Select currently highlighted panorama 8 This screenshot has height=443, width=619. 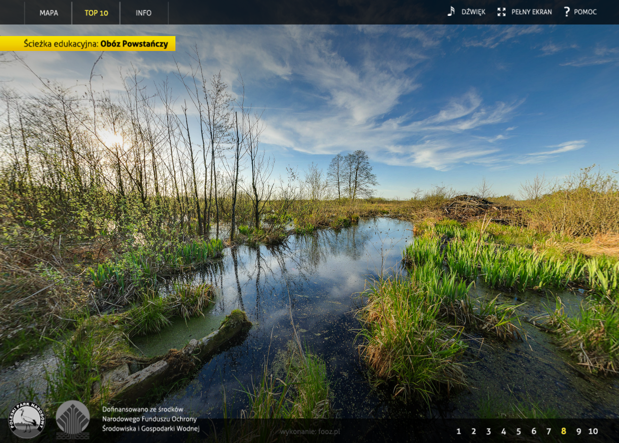[563, 431]
